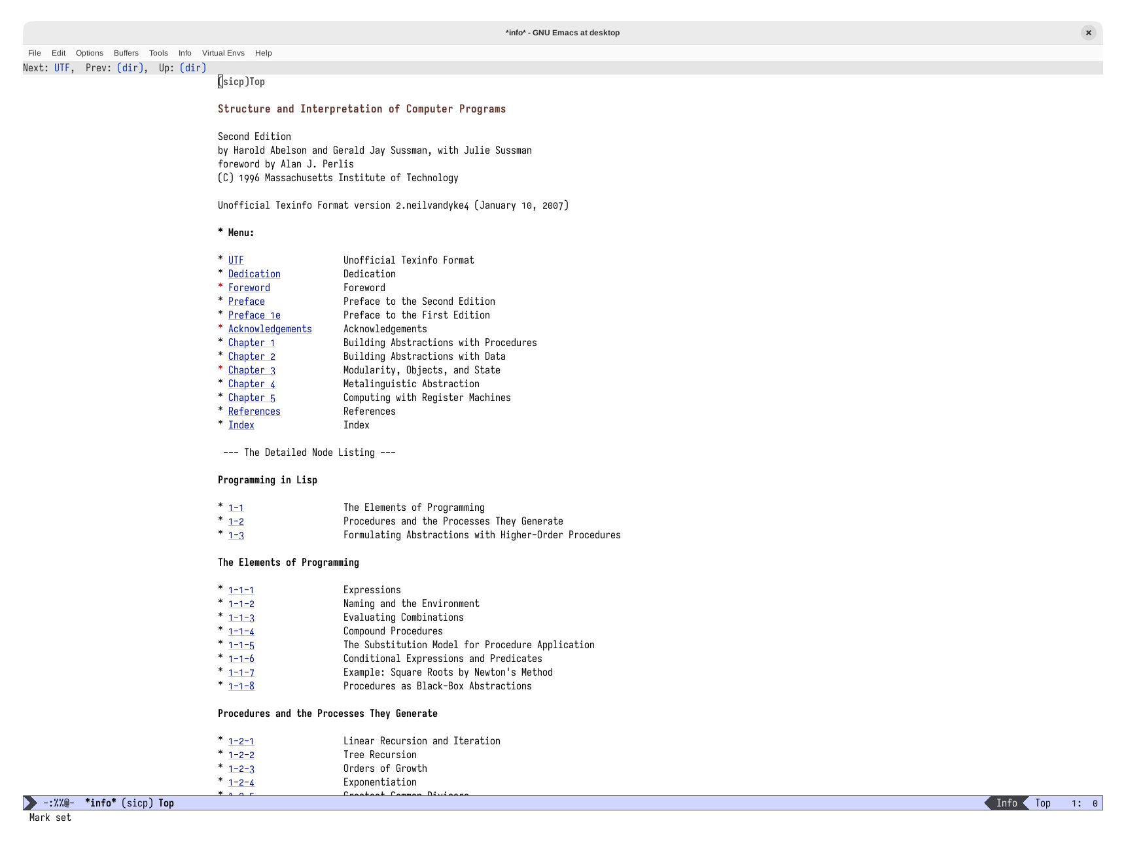1126x849 pixels.
Task: Open the Help menu
Action: 264,53
